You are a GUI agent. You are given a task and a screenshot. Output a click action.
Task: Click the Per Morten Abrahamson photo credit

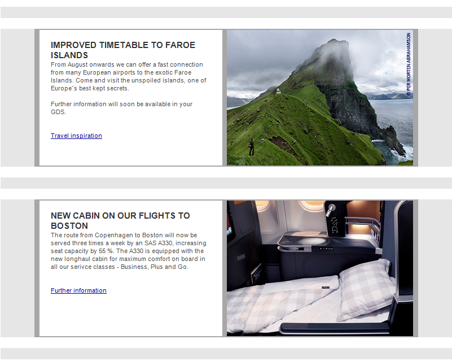[409, 64]
